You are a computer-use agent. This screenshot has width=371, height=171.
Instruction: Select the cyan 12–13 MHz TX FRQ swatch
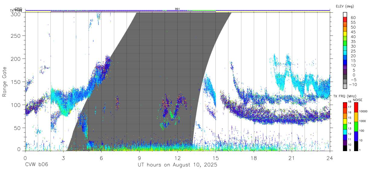coord(345,132)
